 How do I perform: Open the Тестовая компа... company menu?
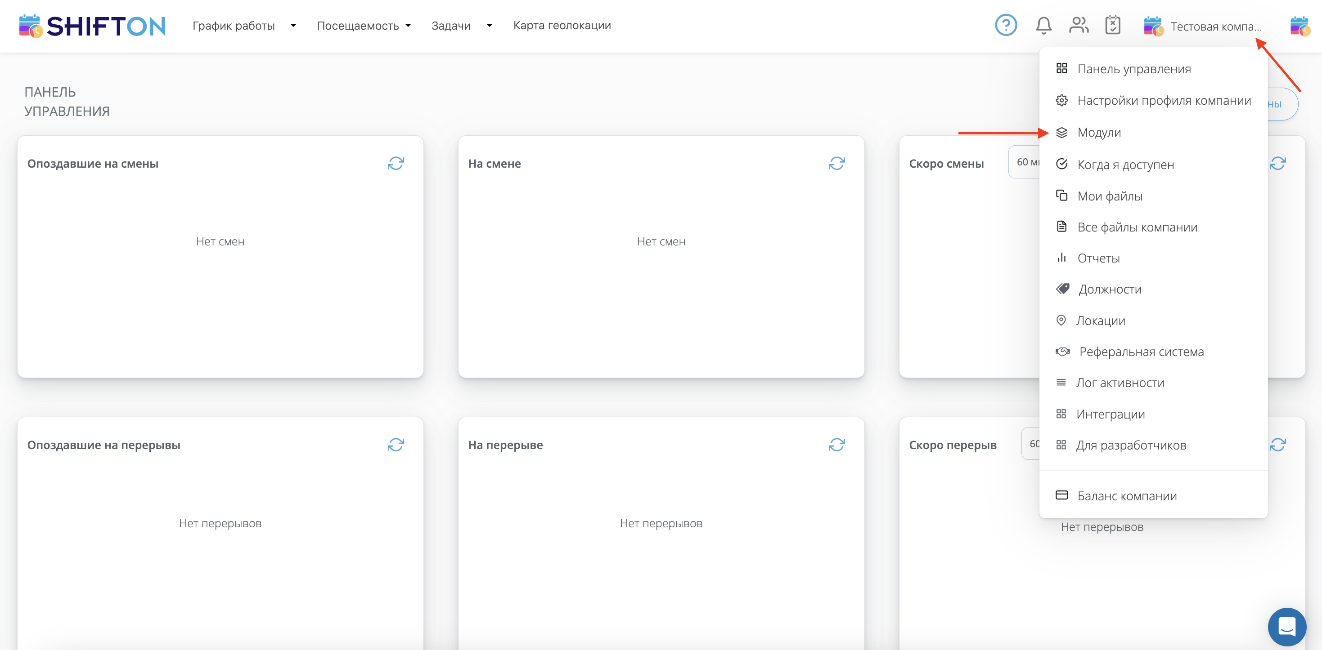pos(1216,27)
